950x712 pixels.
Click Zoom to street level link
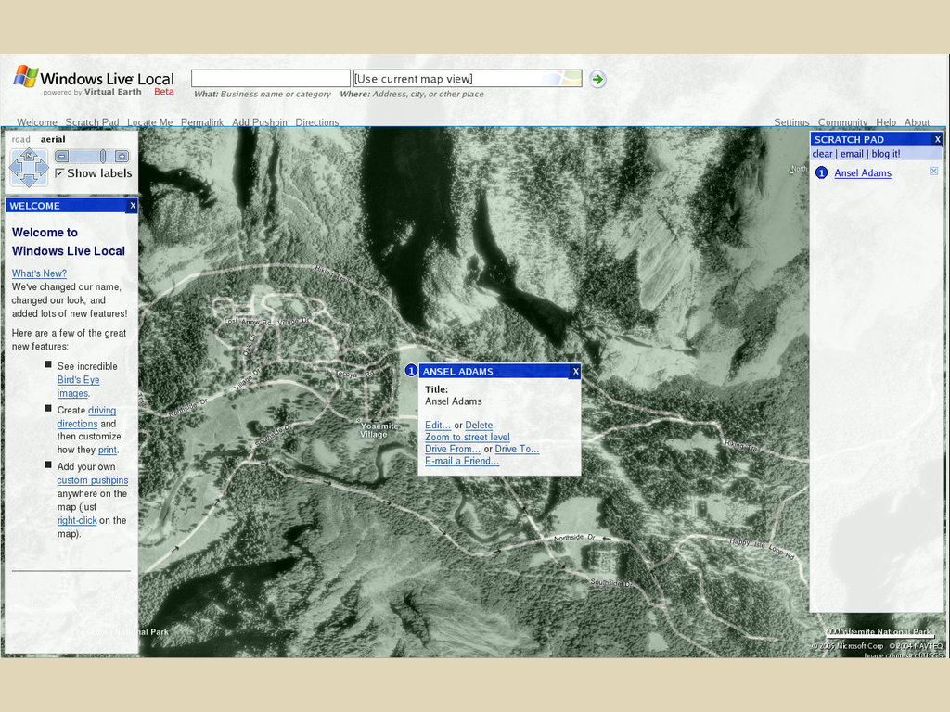pos(468,438)
